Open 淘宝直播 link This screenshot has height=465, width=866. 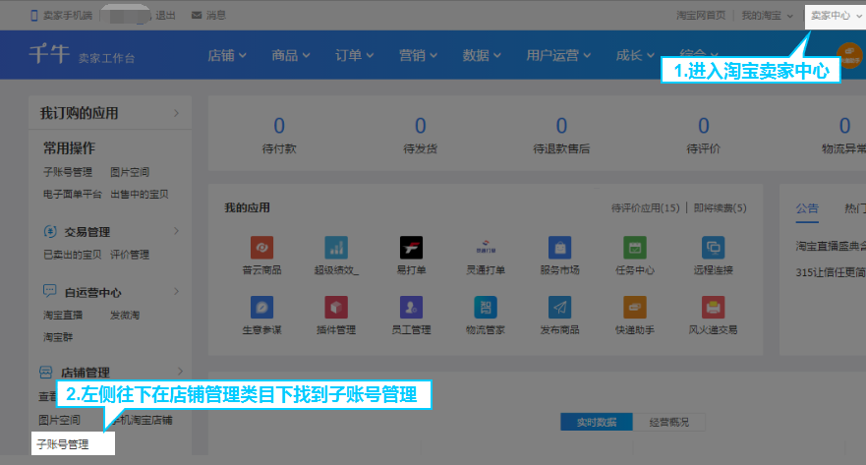click(x=62, y=315)
